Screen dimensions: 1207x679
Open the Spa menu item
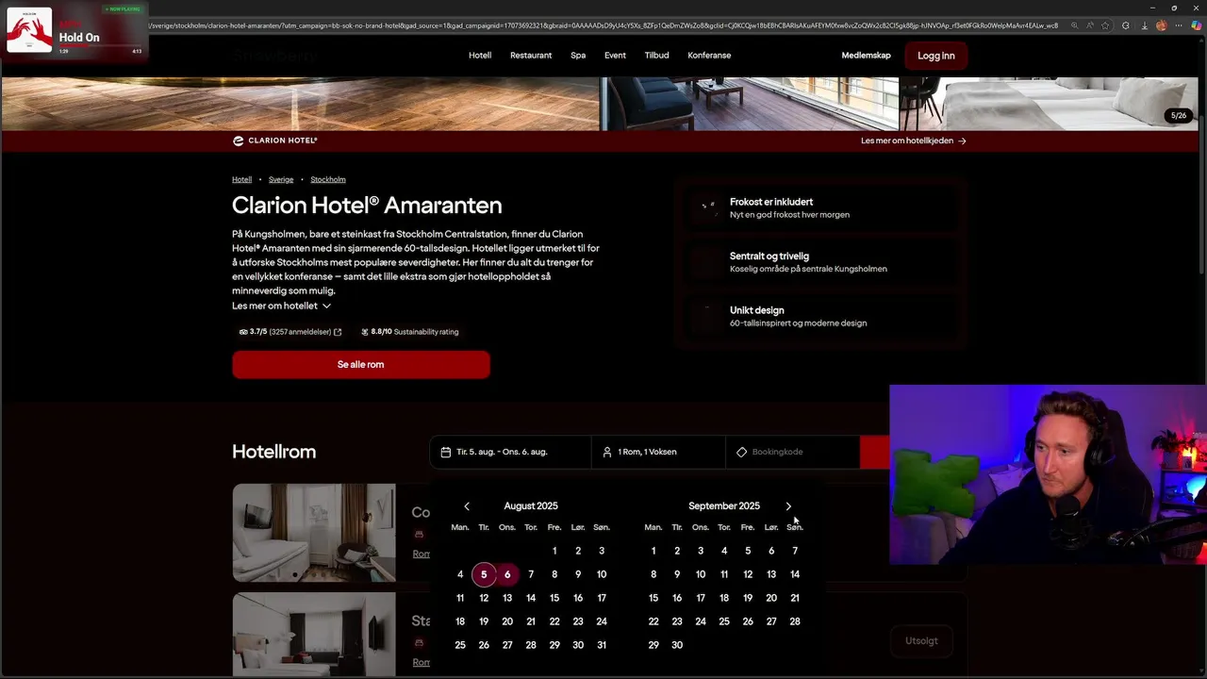click(578, 56)
